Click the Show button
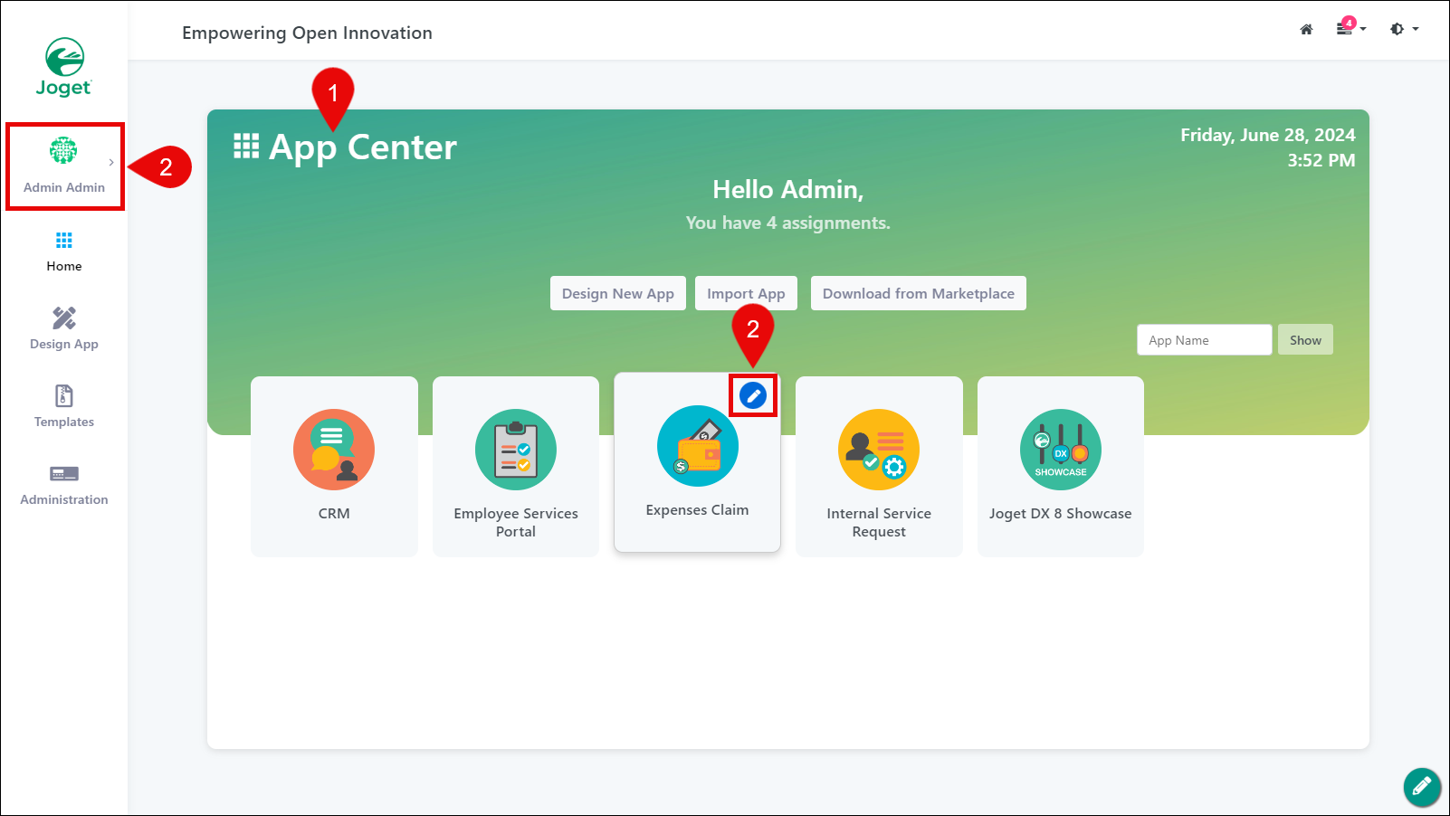This screenshot has height=816, width=1450. point(1305,340)
